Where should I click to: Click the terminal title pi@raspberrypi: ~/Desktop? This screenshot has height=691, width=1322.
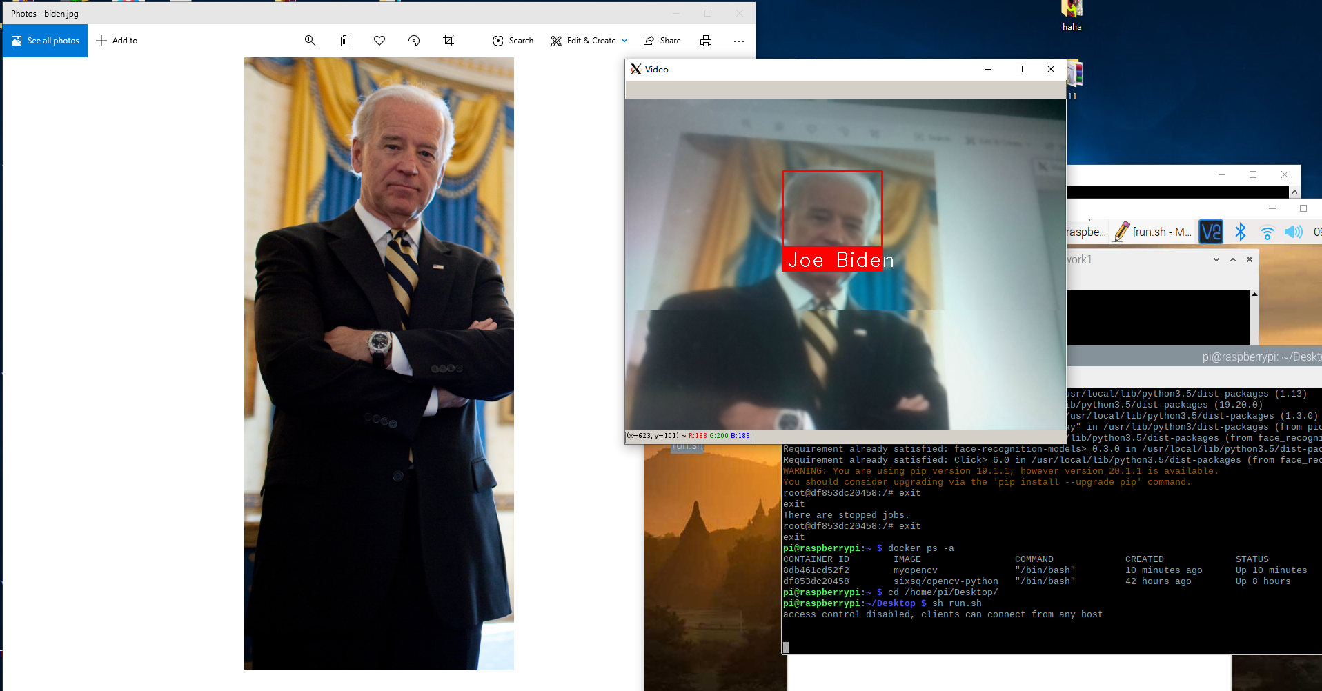(1262, 357)
